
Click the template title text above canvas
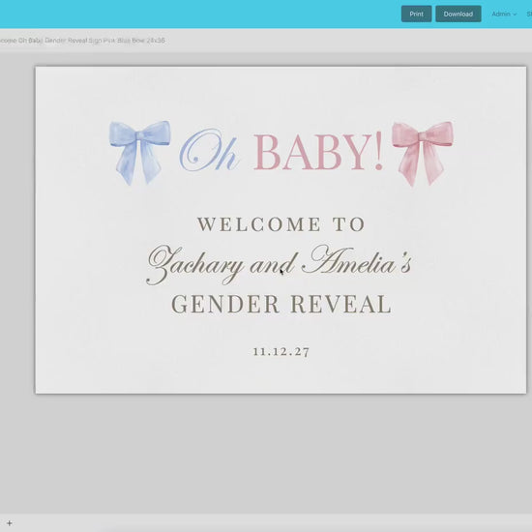pyautogui.click(x=82, y=41)
